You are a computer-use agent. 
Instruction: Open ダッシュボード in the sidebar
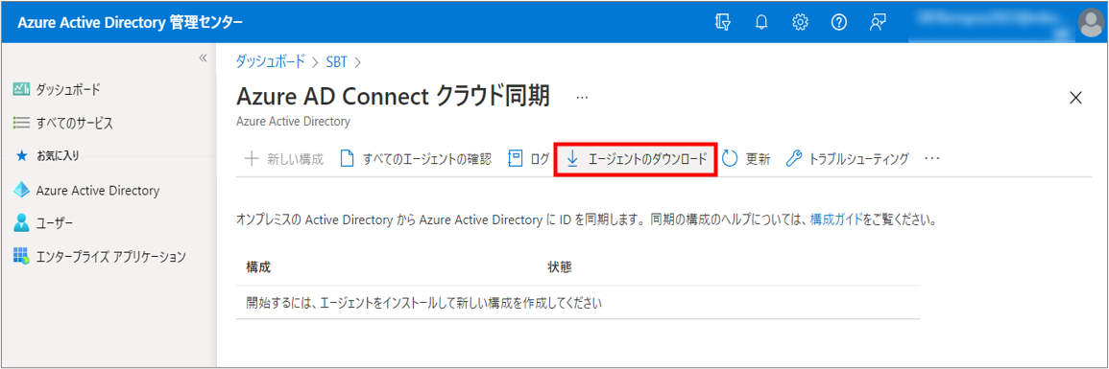(58, 89)
